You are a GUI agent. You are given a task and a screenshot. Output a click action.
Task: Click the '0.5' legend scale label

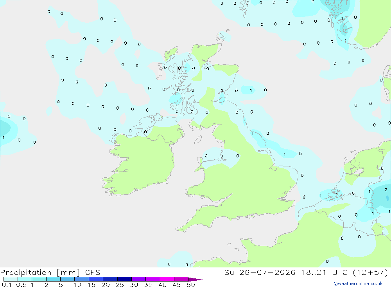pos(21,285)
